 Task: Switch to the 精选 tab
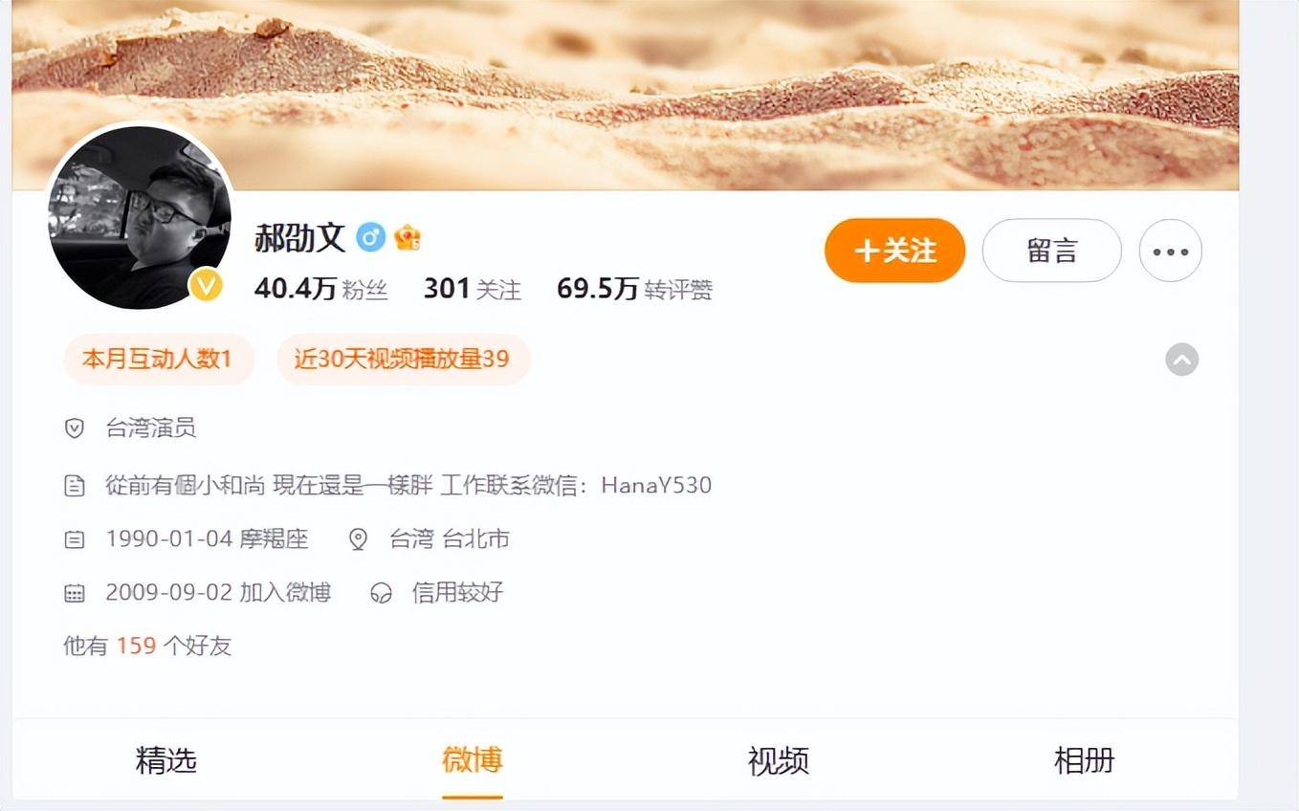coord(166,761)
